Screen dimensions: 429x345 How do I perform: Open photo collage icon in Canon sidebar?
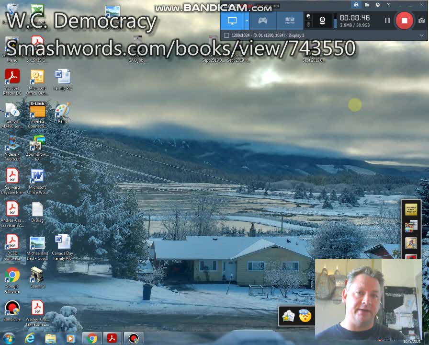tap(411, 226)
